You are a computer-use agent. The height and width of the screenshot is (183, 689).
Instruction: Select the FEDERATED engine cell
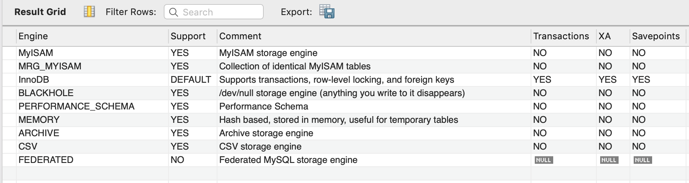click(x=46, y=160)
